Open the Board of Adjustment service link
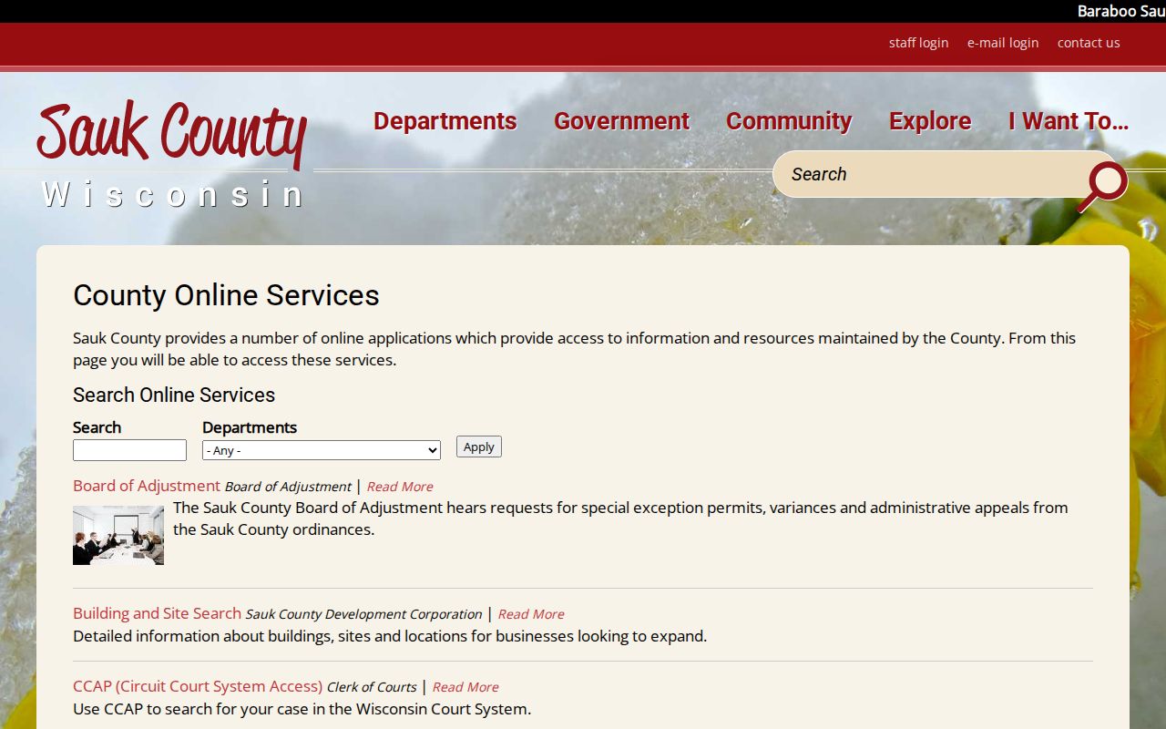The image size is (1166, 729). (x=147, y=486)
